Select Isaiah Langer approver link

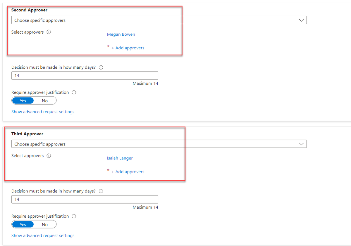pyautogui.click(x=120, y=158)
